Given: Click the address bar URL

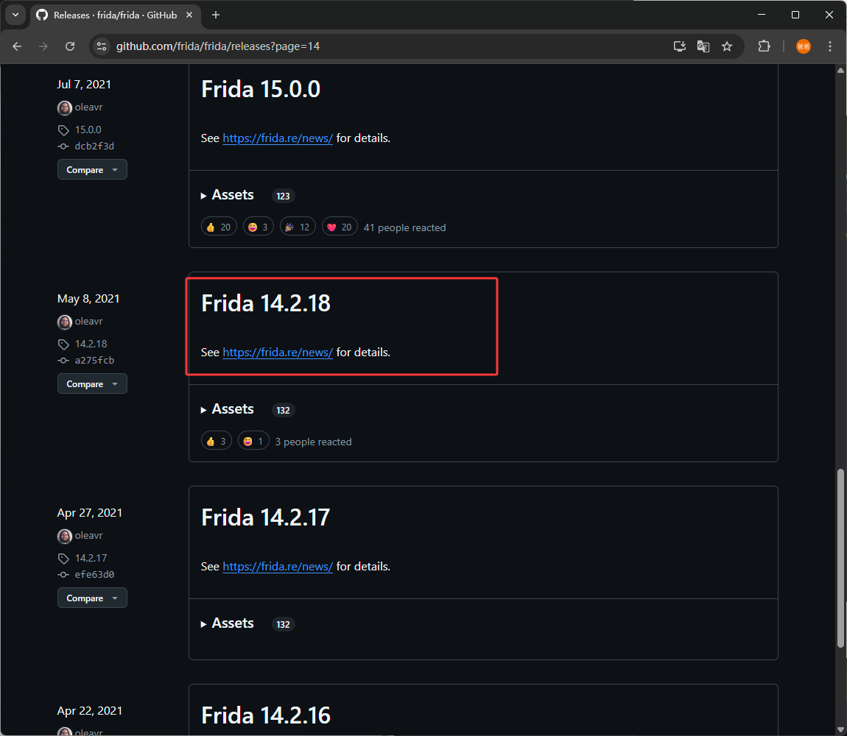Looking at the screenshot, I should [x=218, y=46].
